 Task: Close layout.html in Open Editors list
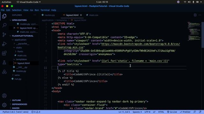click(x=14, y=28)
